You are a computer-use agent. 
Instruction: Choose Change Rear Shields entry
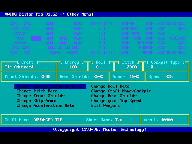tap(114, 96)
